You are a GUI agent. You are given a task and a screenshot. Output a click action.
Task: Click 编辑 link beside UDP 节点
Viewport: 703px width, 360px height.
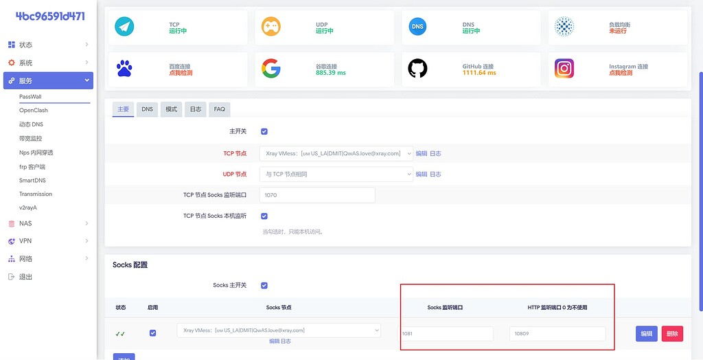422,175
